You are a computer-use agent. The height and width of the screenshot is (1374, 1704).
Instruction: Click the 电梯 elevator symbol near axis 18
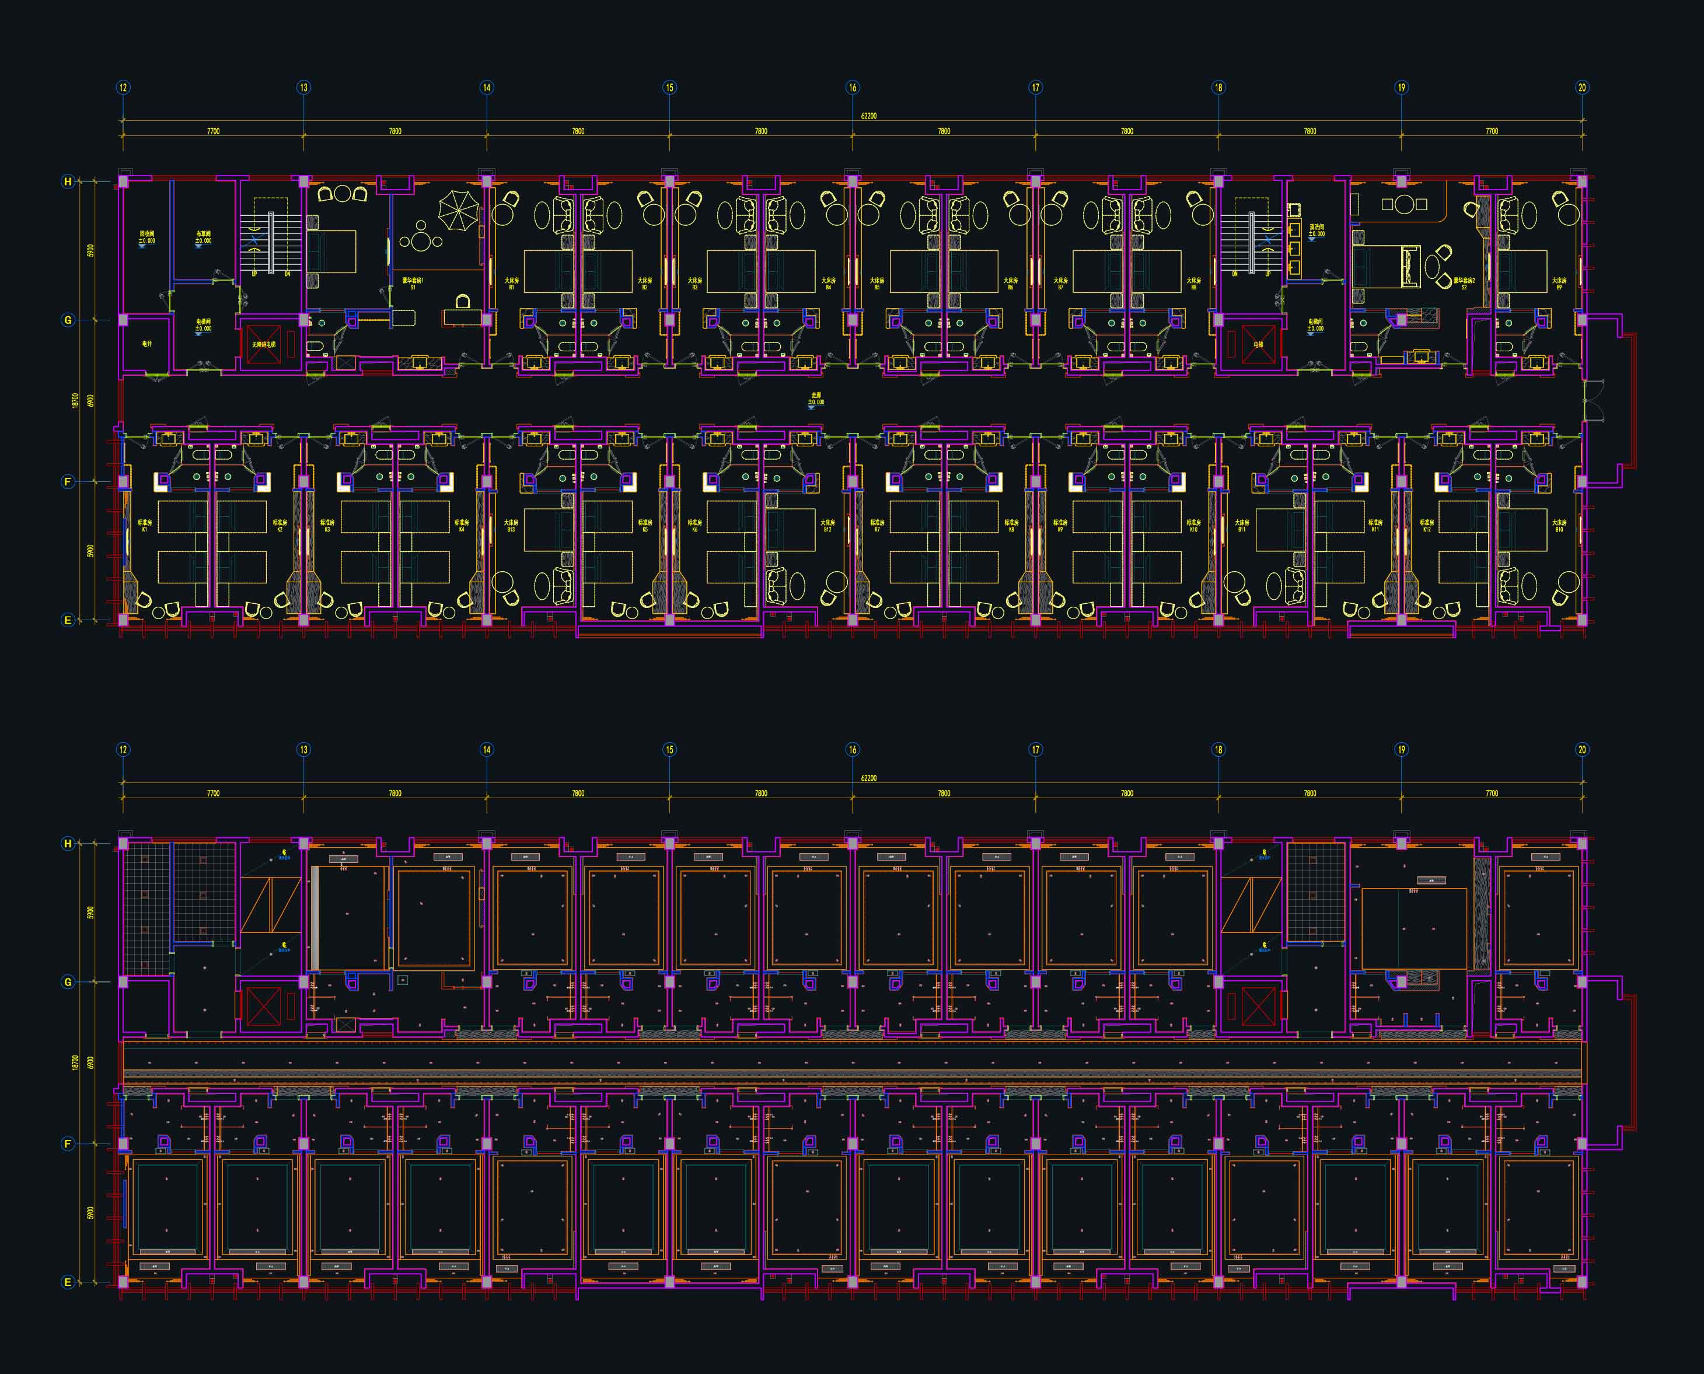(1258, 344)
